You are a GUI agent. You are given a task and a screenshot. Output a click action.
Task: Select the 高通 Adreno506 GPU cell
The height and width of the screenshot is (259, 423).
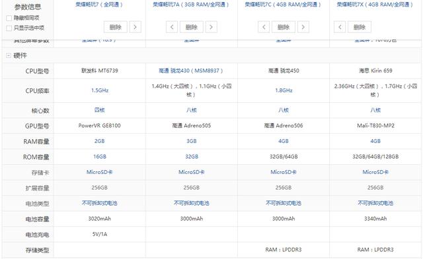(x=284, y=126)
